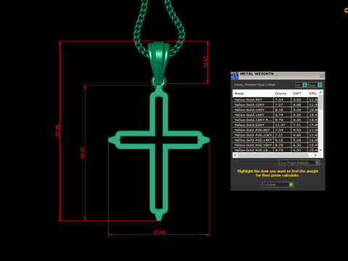Click the vertical scrollbar thumb of metal list
This screenshot has width=348, height=261.
pos(320,102)
